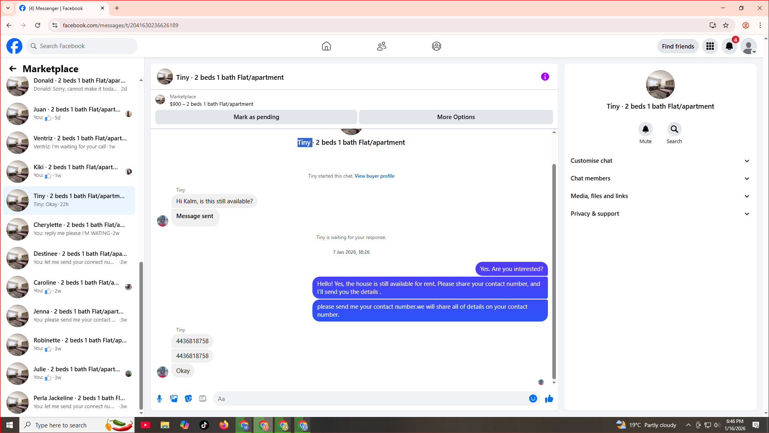Open the GIF picker
This screenshot has width=769, height=433.
[x=203, y=399]
